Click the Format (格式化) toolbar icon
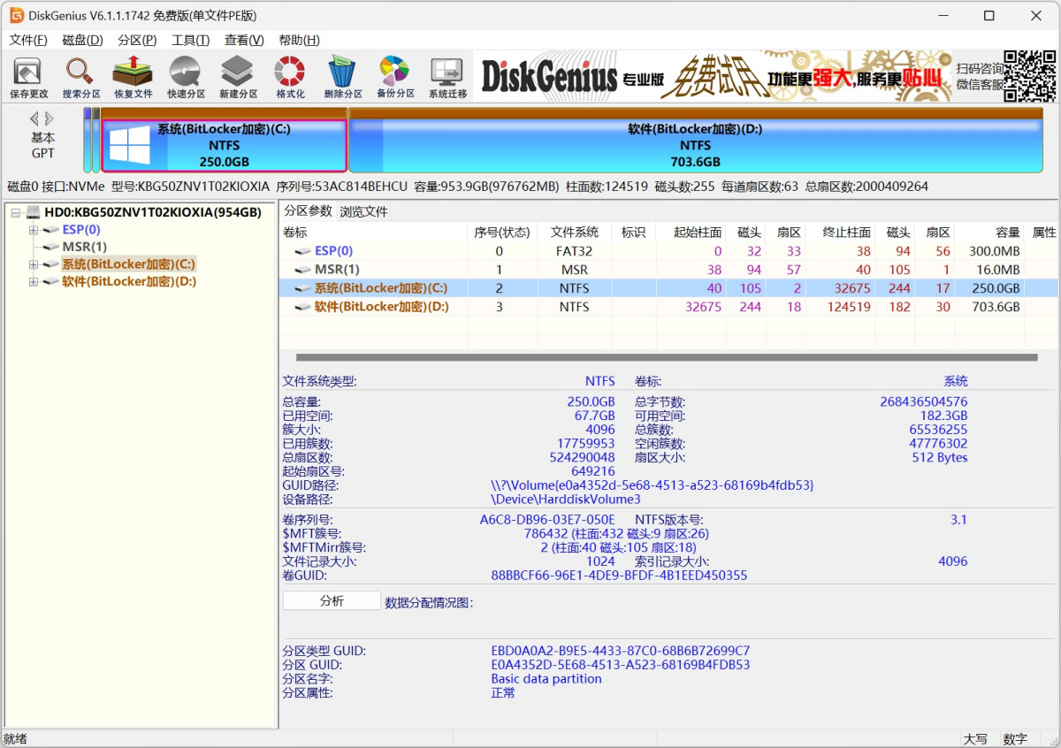 point(290,76)
